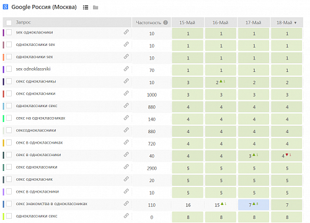Open the link icon for 'секс одноклассники' with frequency 2900
The width and height of the screenshot is (310, 223).
(126, 167)
